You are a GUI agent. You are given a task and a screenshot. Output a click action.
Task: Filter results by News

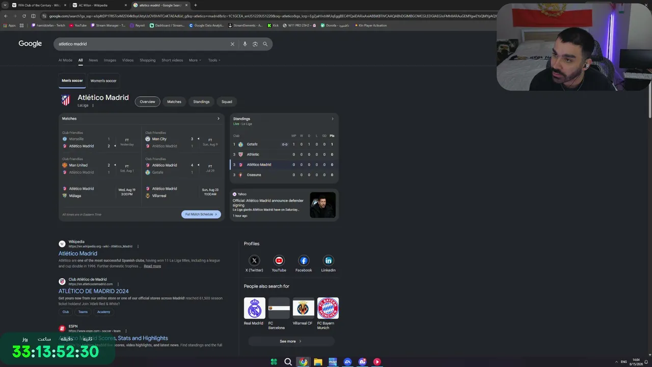tap(93, 60)
